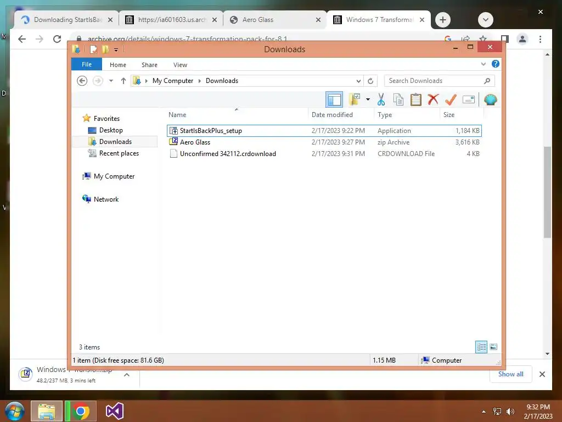Viewport: 562px width, 422px height.
Task: Open the View ribbon tab
Action: point(180,65)
